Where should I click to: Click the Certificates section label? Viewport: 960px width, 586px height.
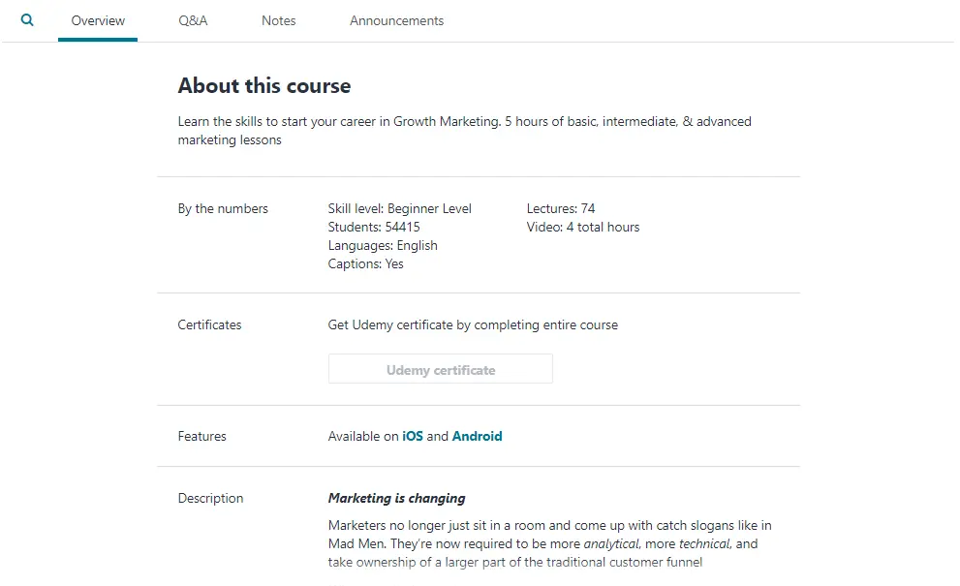(x=209, y=324)
